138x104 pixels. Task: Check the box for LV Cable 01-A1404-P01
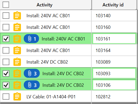pos(6,97)
